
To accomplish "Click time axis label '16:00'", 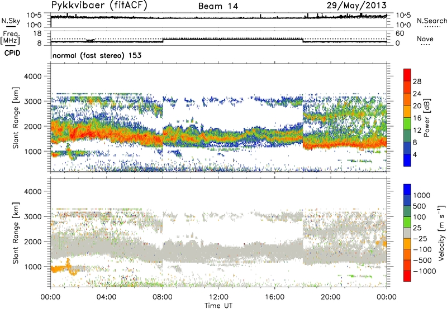I will [274, 297].
